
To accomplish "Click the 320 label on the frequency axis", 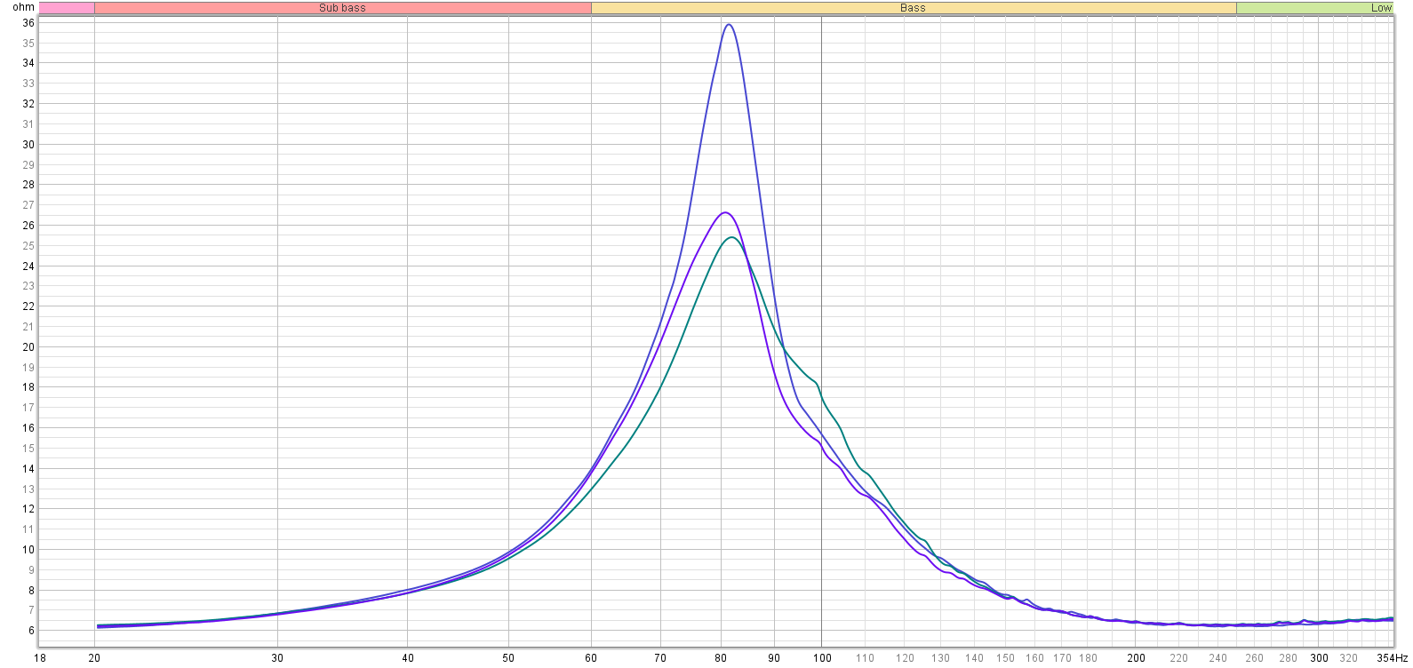I will tap(1349, 658).
